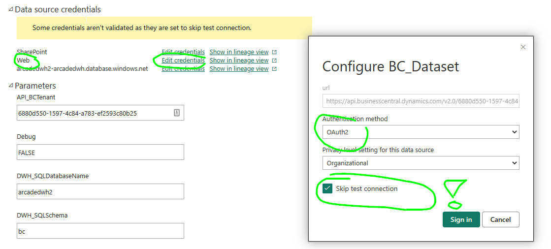Viewport: 551px width, 249px height.
Task: Show arcadedwh2 database in lineage view
Action: (x=239, y=69)
